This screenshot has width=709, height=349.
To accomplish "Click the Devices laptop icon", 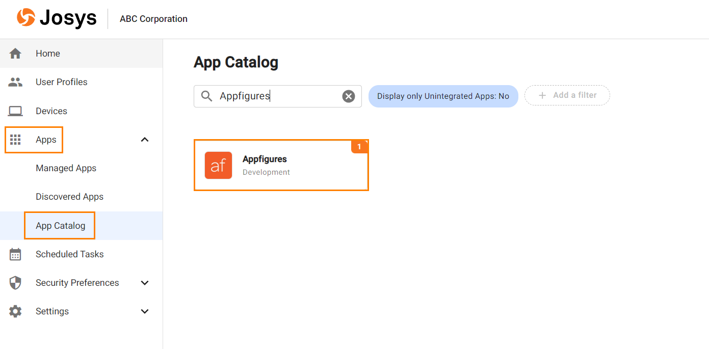I will (15, 111).
